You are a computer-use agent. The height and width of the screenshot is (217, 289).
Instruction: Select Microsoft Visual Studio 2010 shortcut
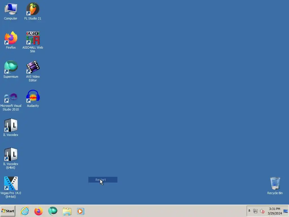coord(11,102)
